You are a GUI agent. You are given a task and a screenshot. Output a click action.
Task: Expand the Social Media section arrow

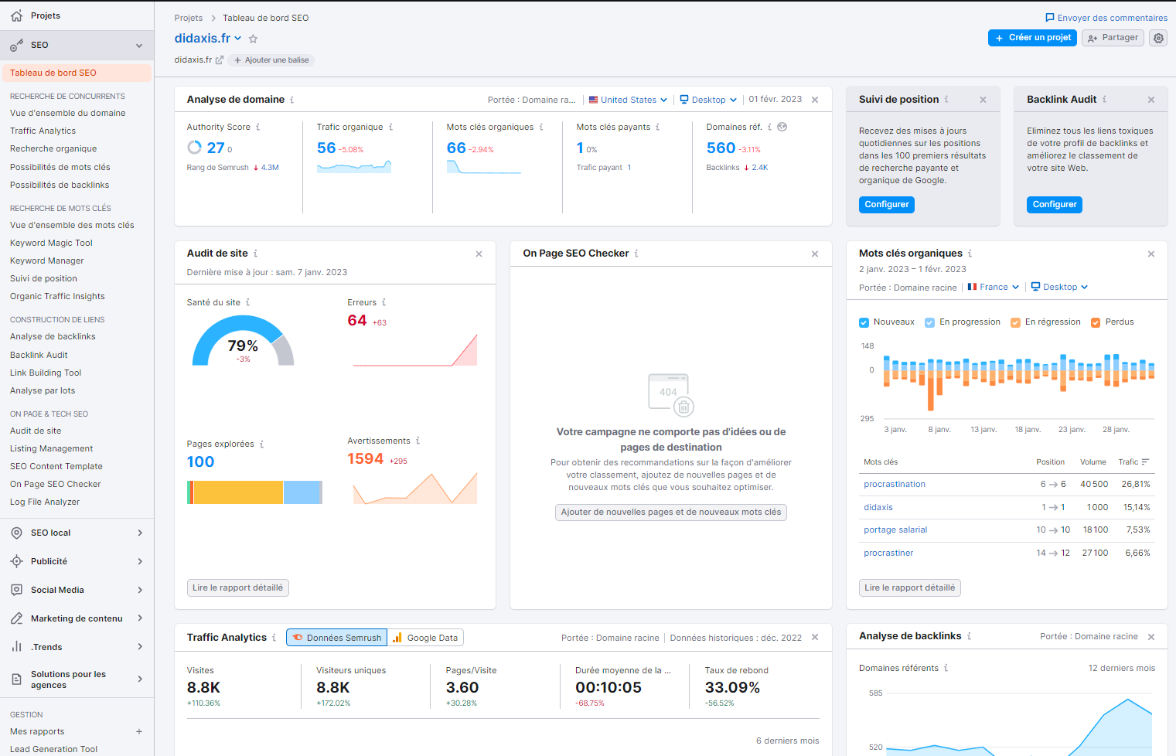point(140,590)
